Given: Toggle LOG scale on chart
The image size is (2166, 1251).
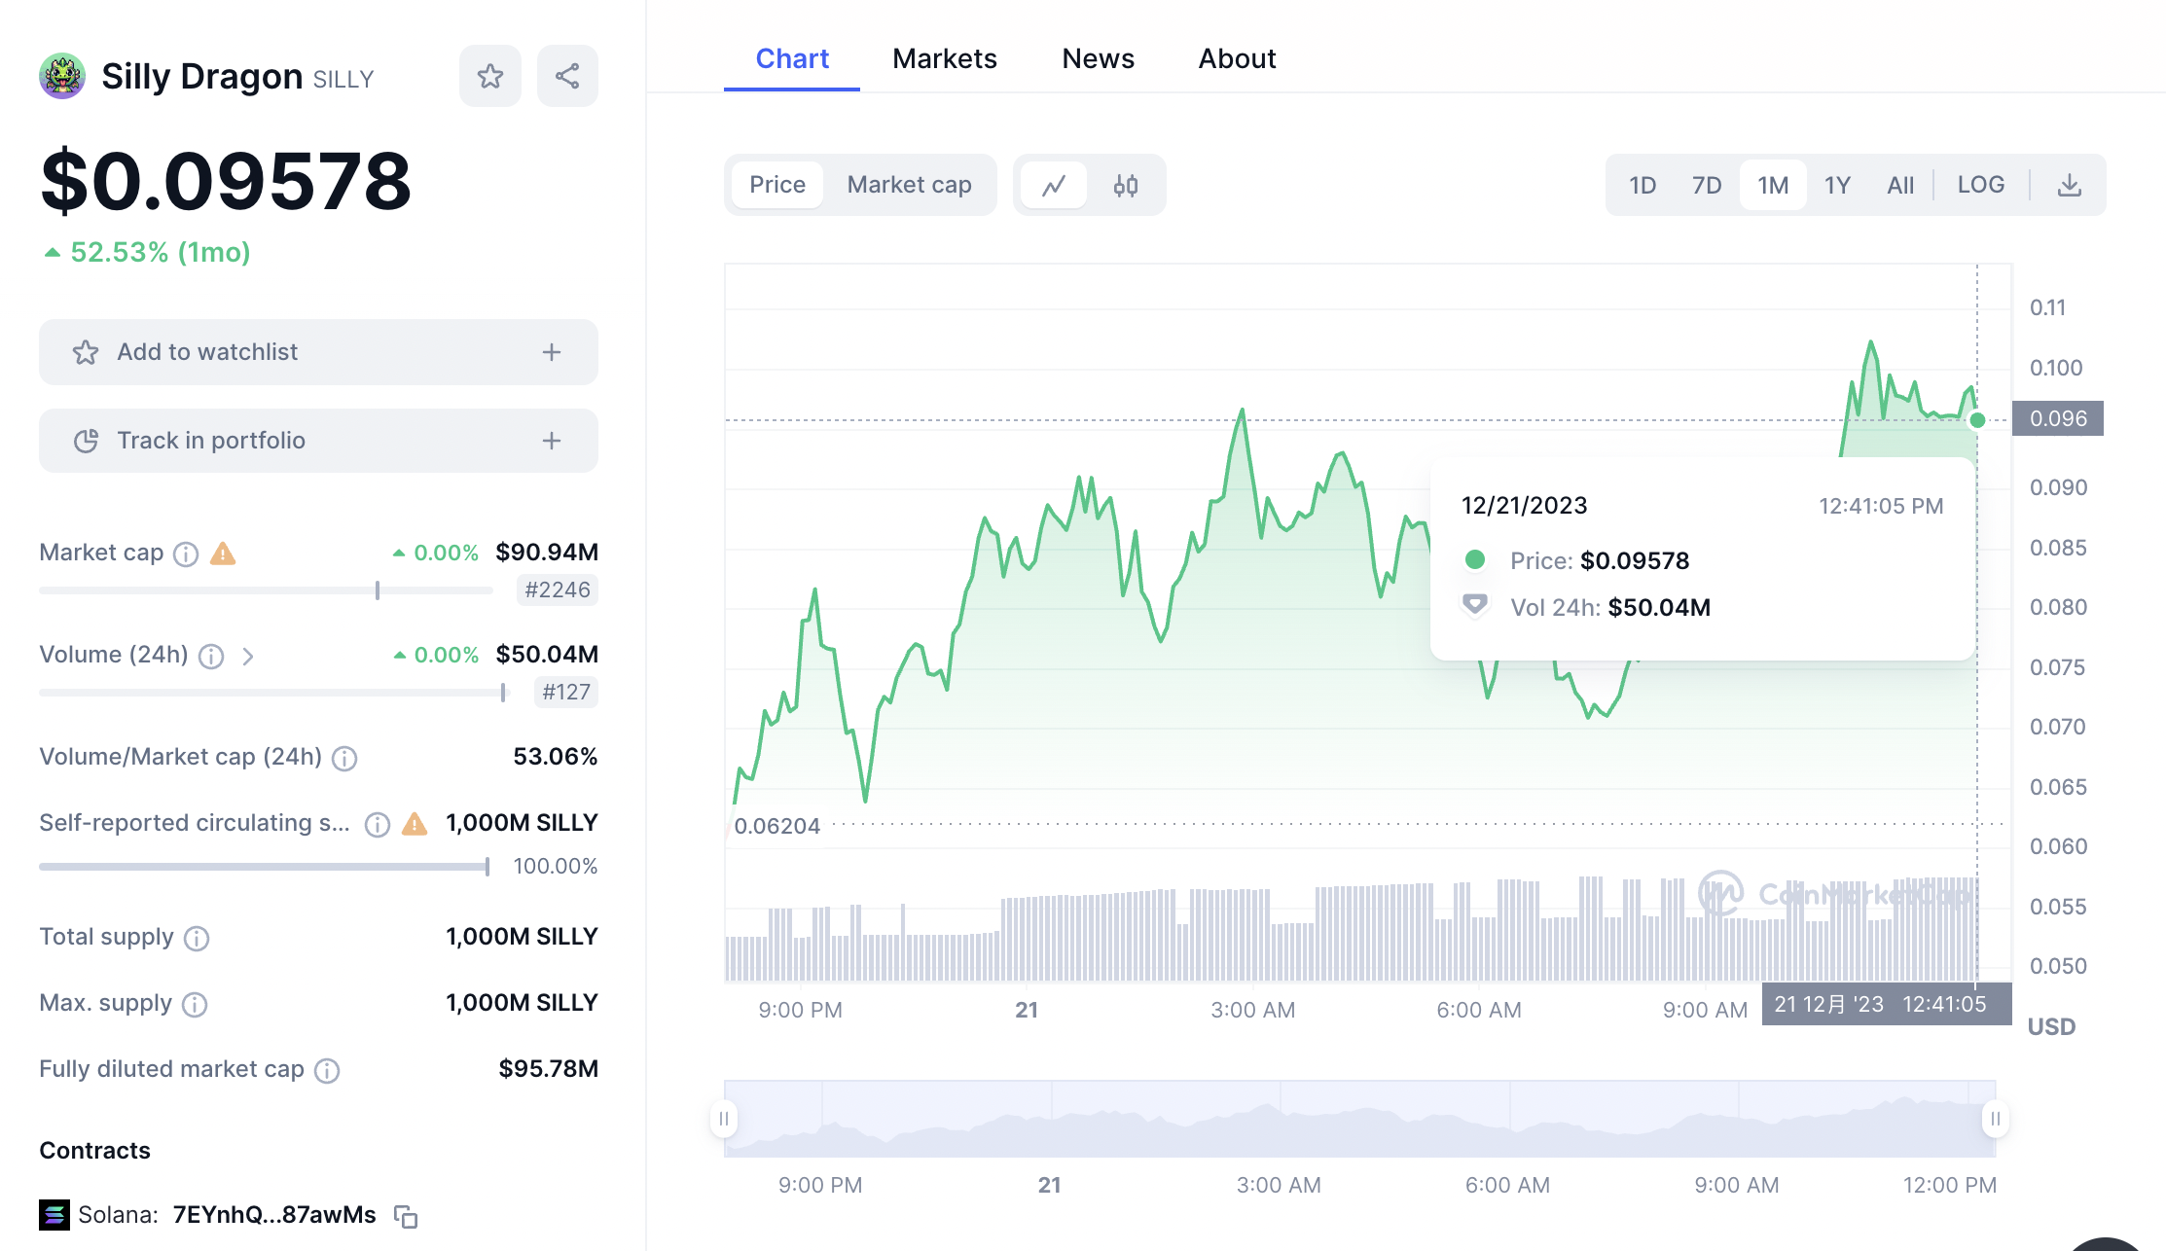Looking at the screenshot, I should [1981, 185].
